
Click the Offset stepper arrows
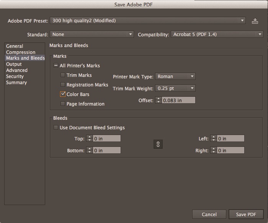pos(159,100)
